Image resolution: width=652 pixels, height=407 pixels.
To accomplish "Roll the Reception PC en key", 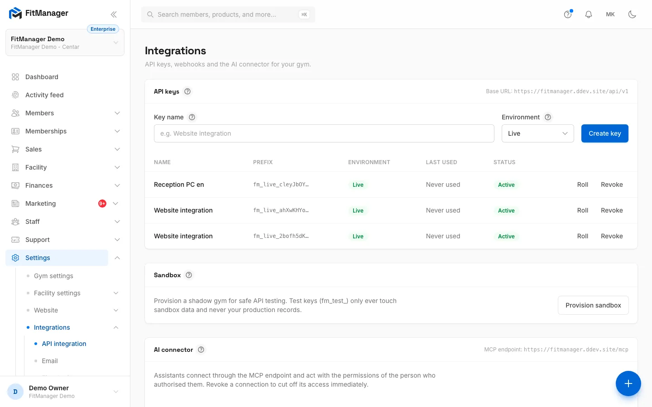I will click(x=583, y=185).
